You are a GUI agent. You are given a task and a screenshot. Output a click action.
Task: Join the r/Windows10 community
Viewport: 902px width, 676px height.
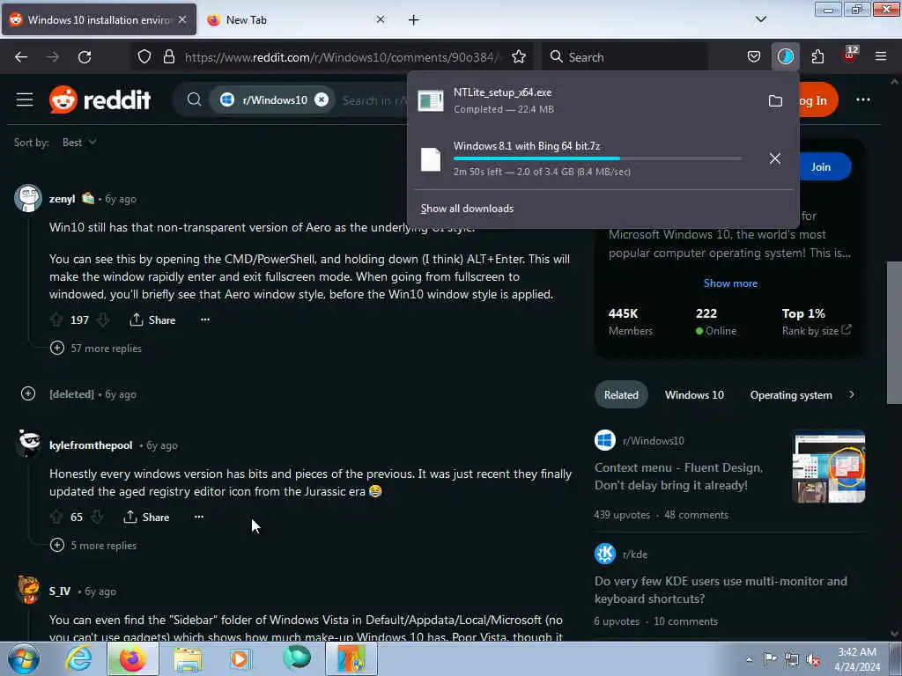click(824, 166)
